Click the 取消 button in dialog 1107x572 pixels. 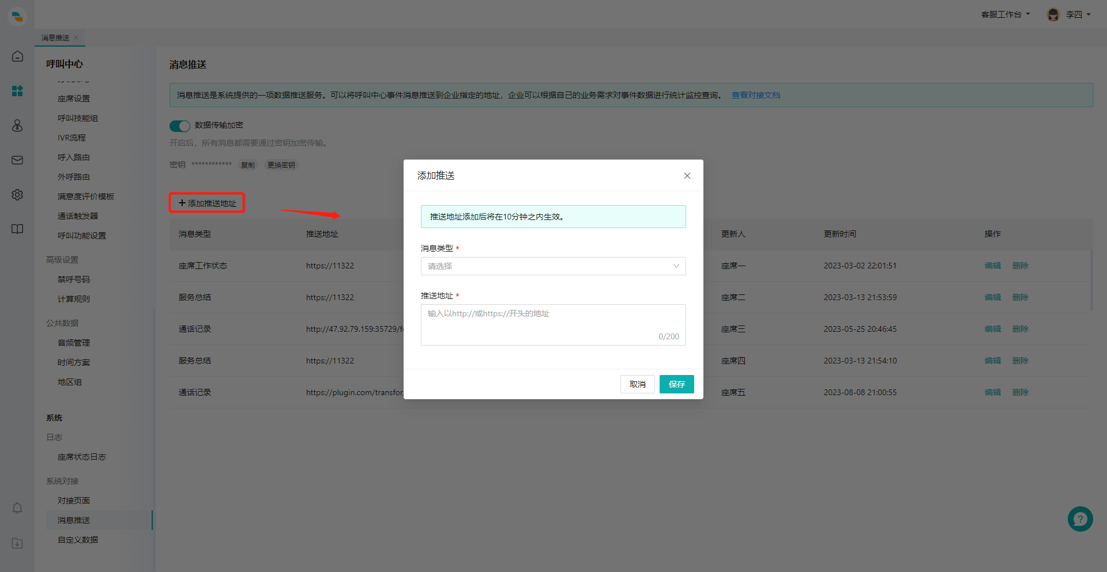point(637,384)
